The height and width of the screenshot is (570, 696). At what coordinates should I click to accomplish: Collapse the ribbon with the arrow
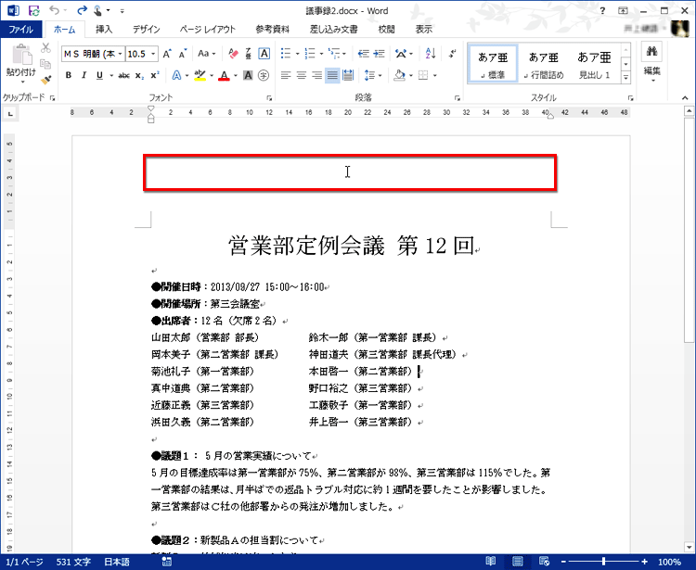point(685,97)
